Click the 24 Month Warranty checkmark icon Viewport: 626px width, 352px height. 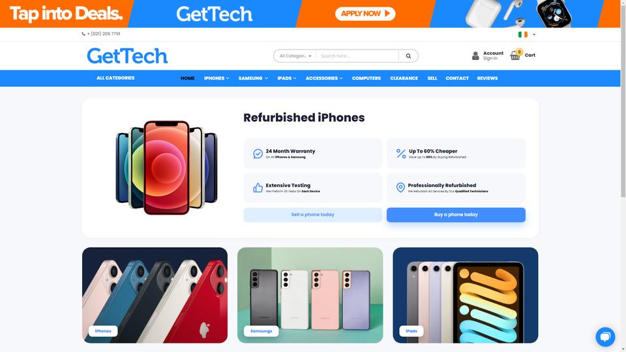[258, 154]
